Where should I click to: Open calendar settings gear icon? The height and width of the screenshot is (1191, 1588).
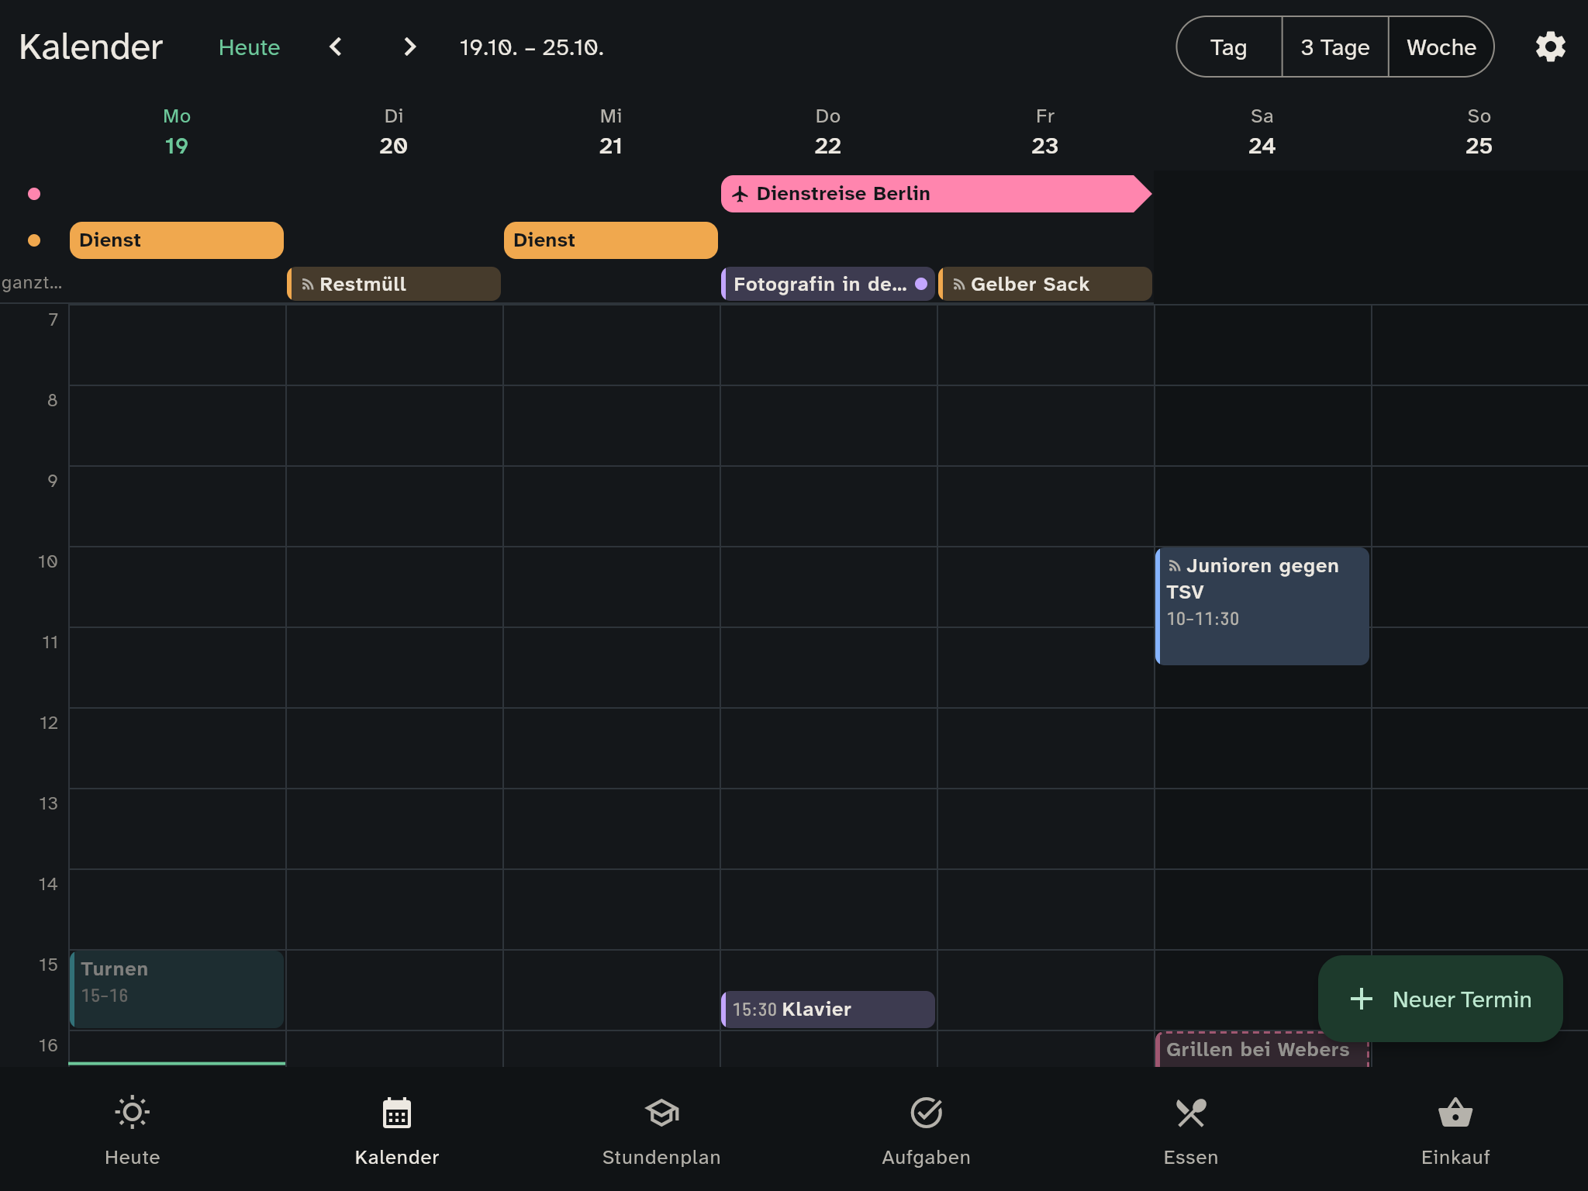(1550, 47)
